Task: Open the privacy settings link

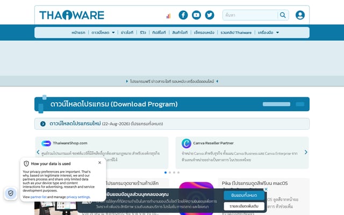Action: [78, 197]
